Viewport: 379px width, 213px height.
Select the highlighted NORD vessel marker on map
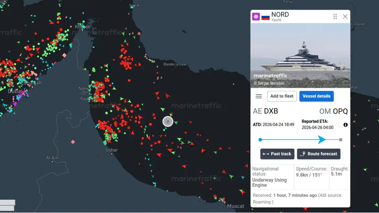(x=168, y=121)
